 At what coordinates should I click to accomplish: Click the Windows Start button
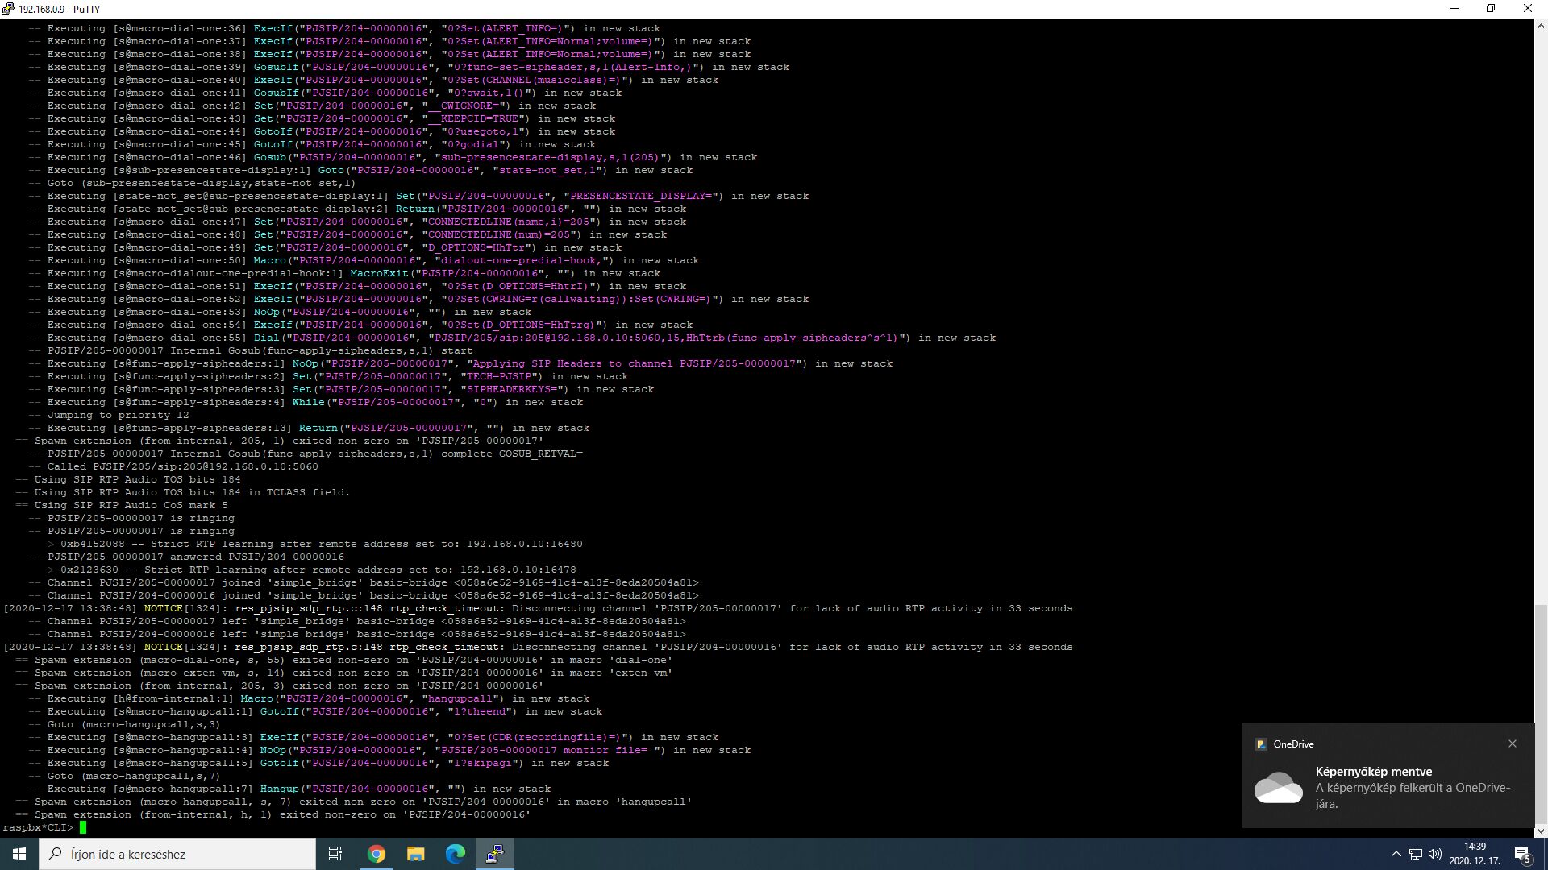point(19,854)
